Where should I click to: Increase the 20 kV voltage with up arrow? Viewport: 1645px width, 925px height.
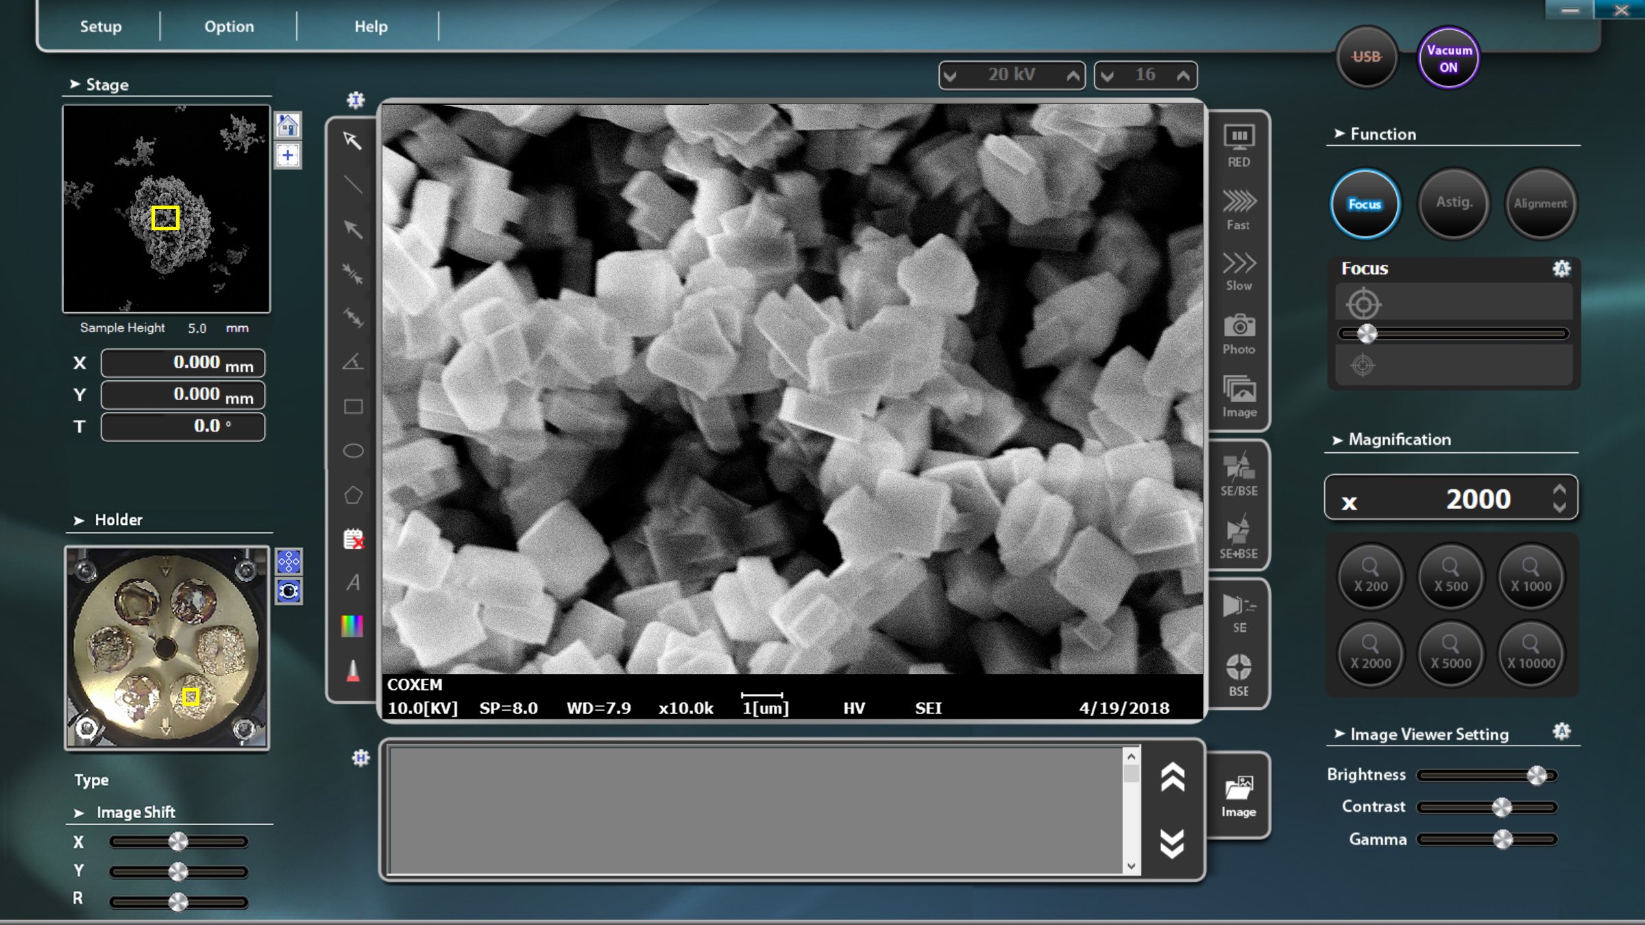[1073, 75]
